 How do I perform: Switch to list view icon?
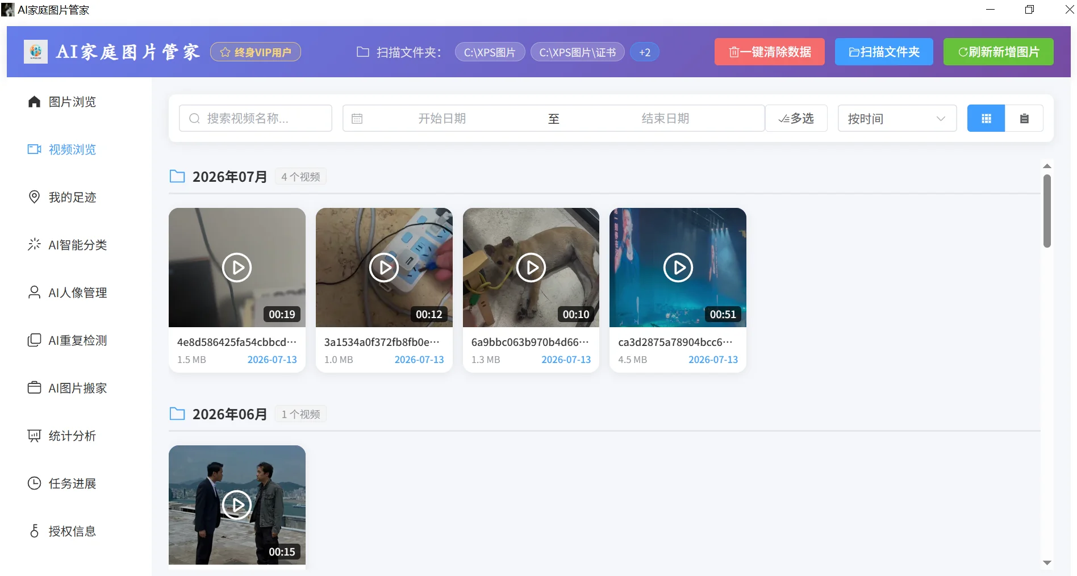pyautogui.click(x=1024, y=118)
